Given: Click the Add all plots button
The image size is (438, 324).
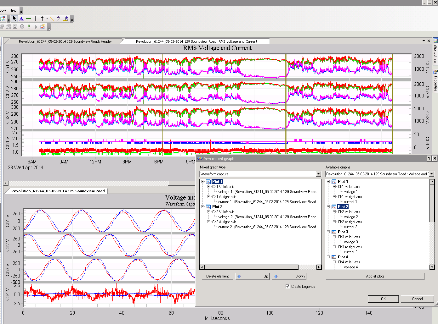Looking at the screenshot, I should point(375,276).
